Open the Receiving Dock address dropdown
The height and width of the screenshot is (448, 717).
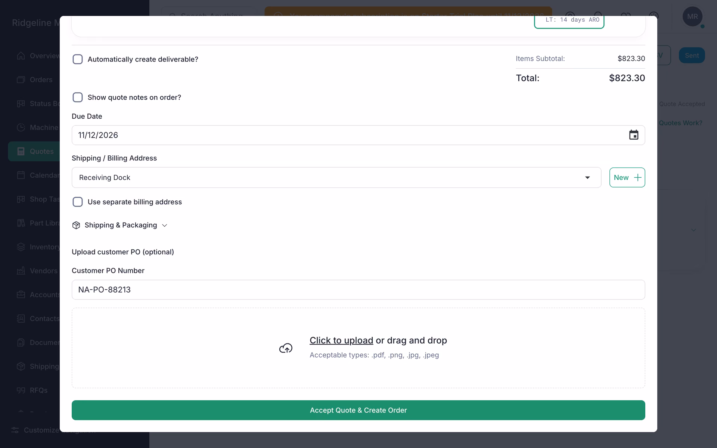pos(336,177)
